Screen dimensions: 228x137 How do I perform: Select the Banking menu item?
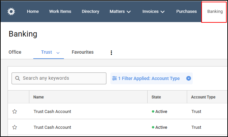coord(215,12)
